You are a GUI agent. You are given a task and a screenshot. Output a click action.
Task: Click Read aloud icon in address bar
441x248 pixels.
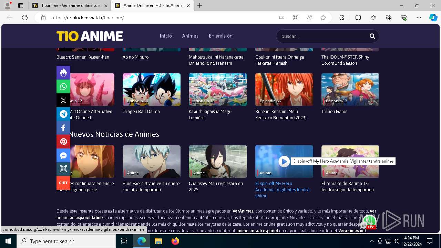pyautogui.click(x=309, y=18)
